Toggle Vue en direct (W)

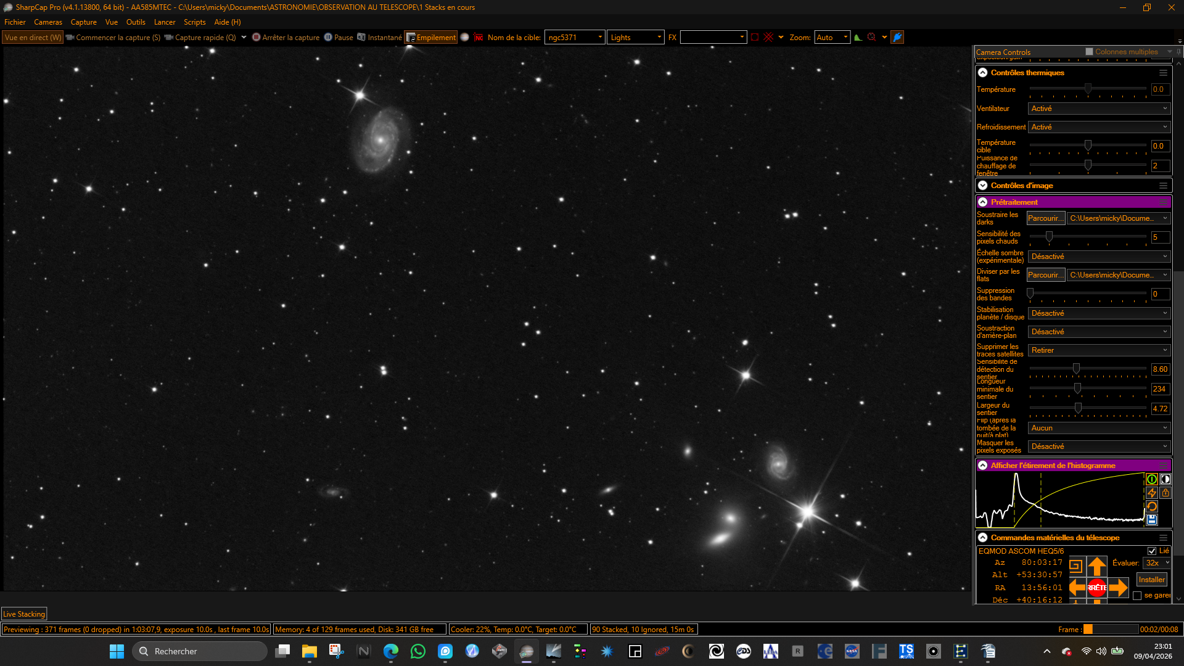point(33,38)
